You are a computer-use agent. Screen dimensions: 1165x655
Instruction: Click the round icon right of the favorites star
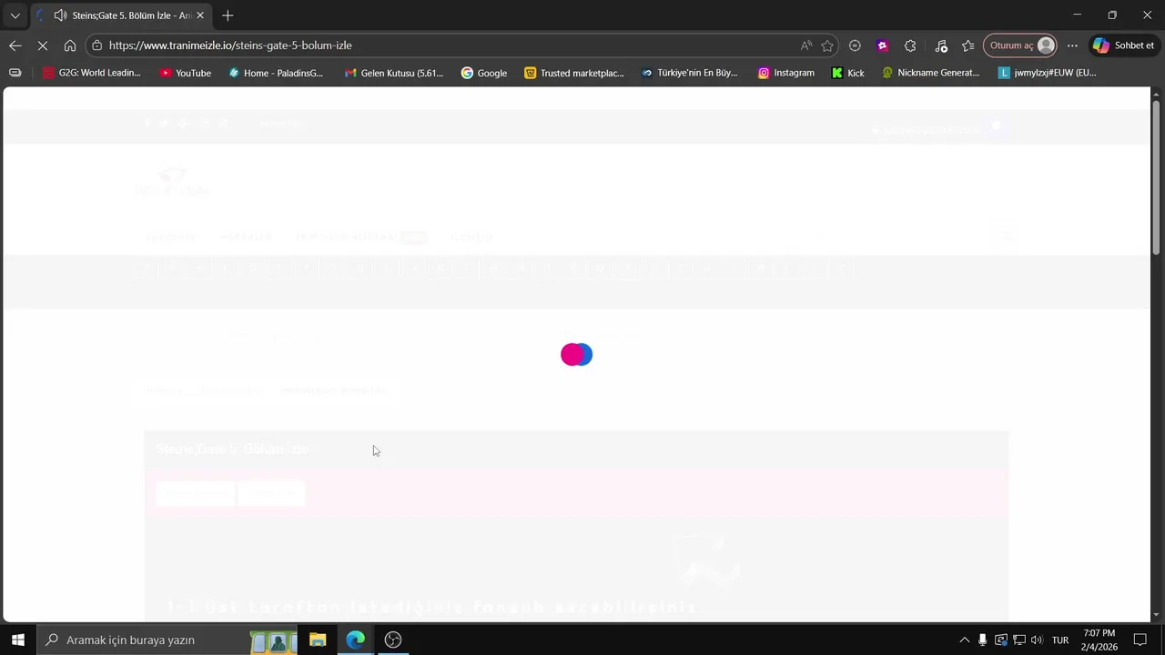(x=855, y=45)
